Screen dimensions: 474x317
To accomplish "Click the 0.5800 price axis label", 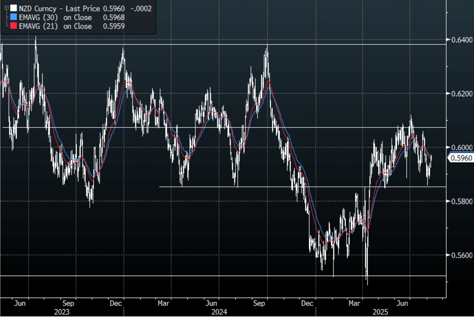I will point(460,201).
